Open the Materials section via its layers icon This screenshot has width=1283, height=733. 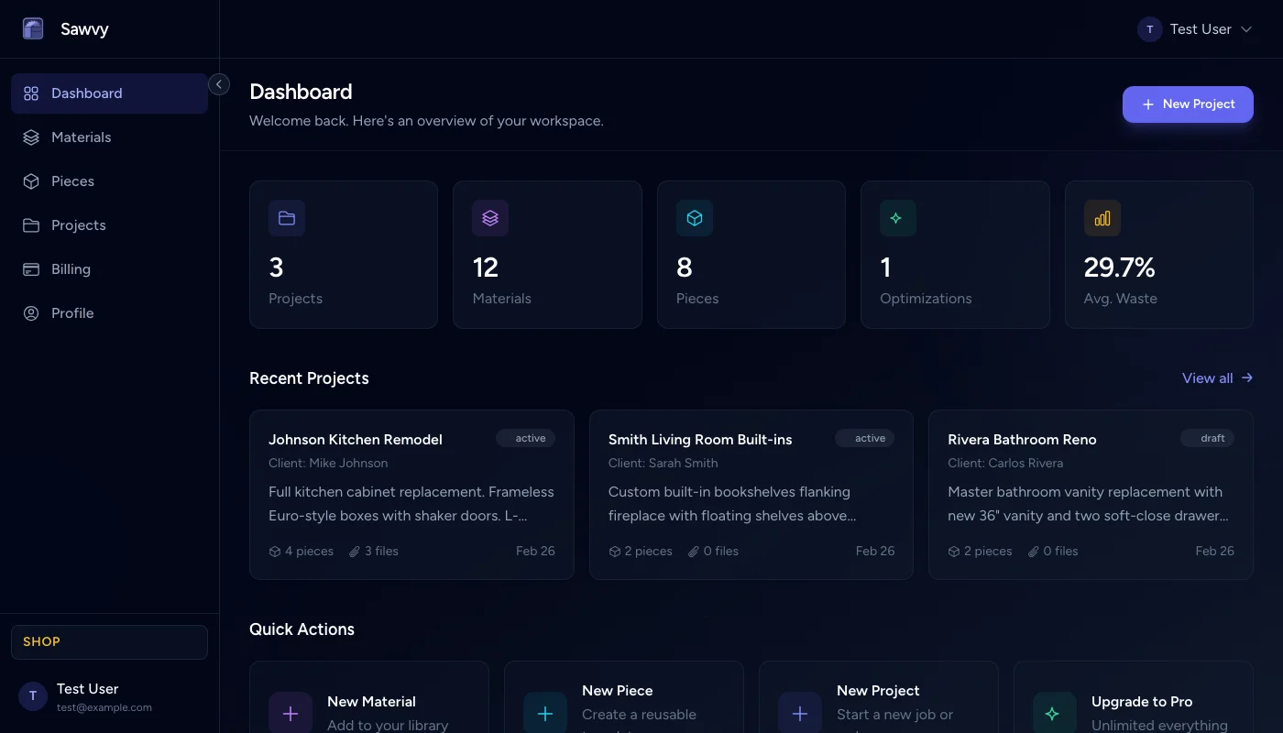pyautogui.click(x=29, y=137)
